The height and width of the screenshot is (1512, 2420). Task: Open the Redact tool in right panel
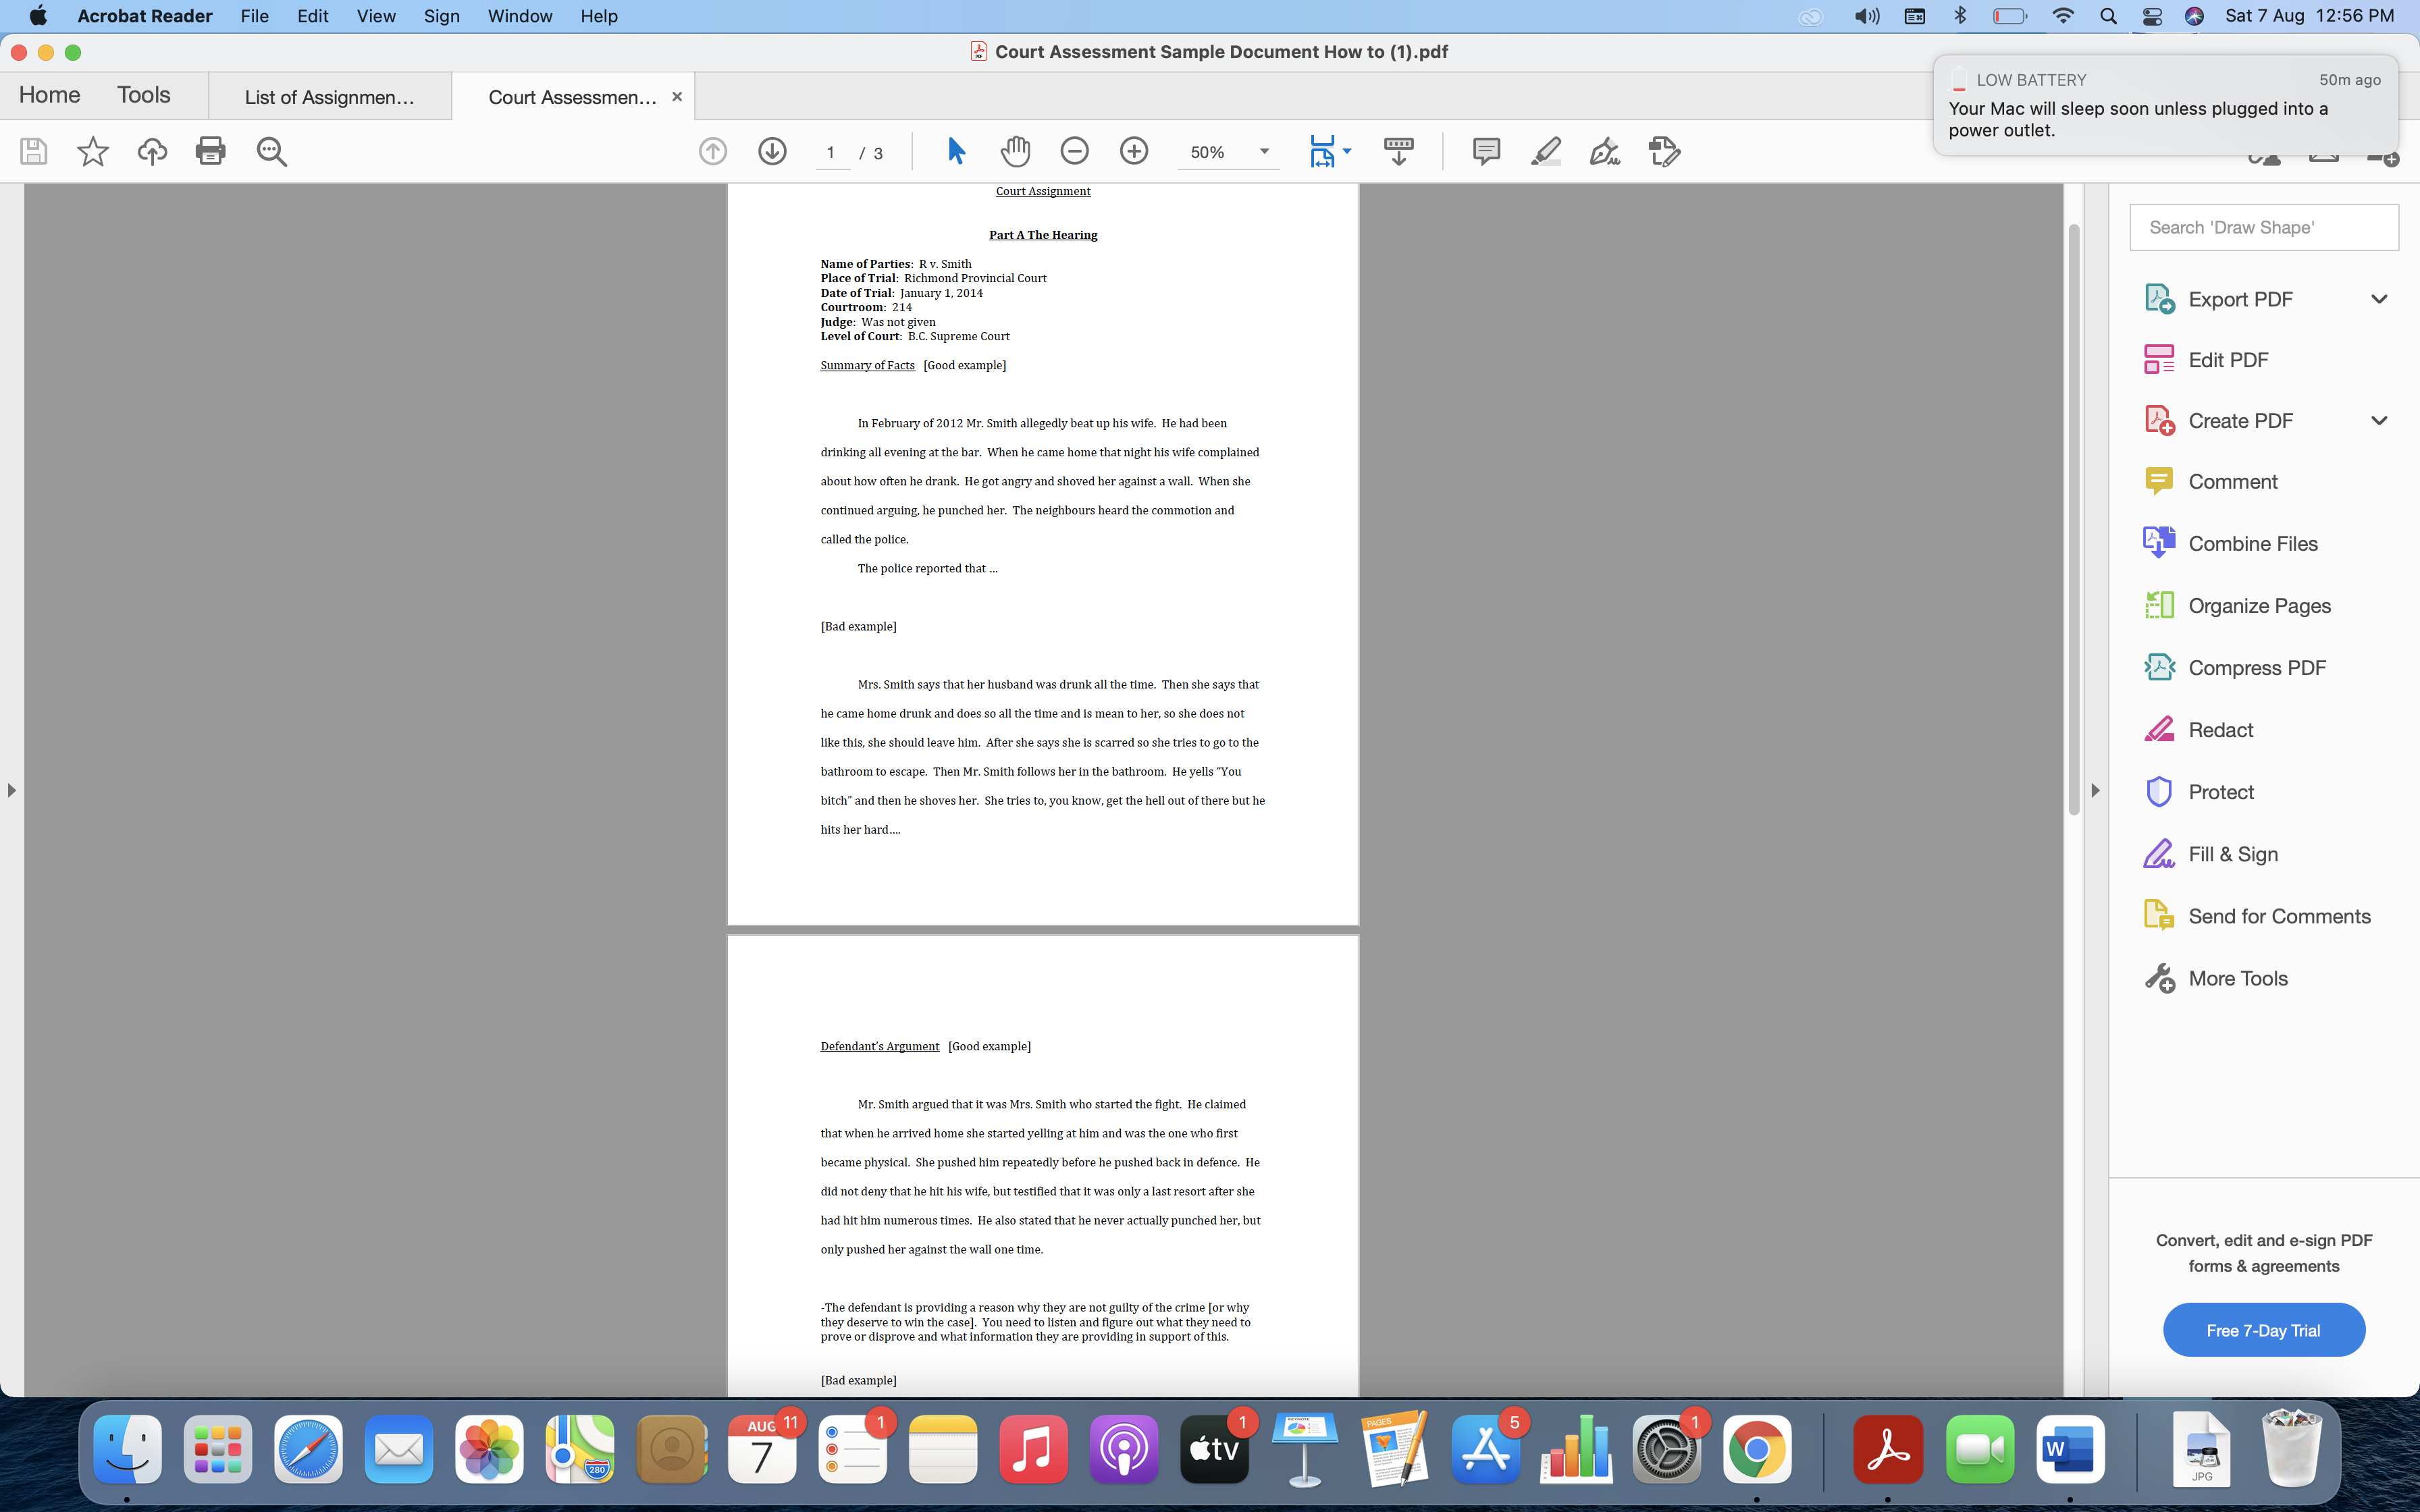point(2221,729)
